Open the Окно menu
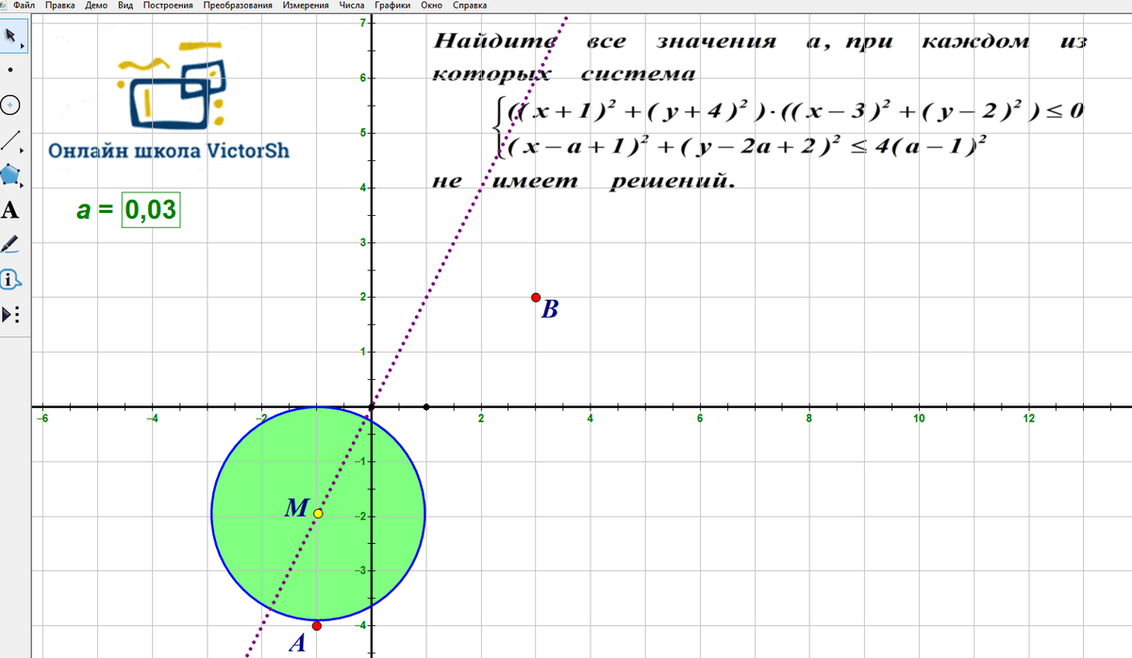This screenshot has width=1132, height=658. [x=432, y=5]
